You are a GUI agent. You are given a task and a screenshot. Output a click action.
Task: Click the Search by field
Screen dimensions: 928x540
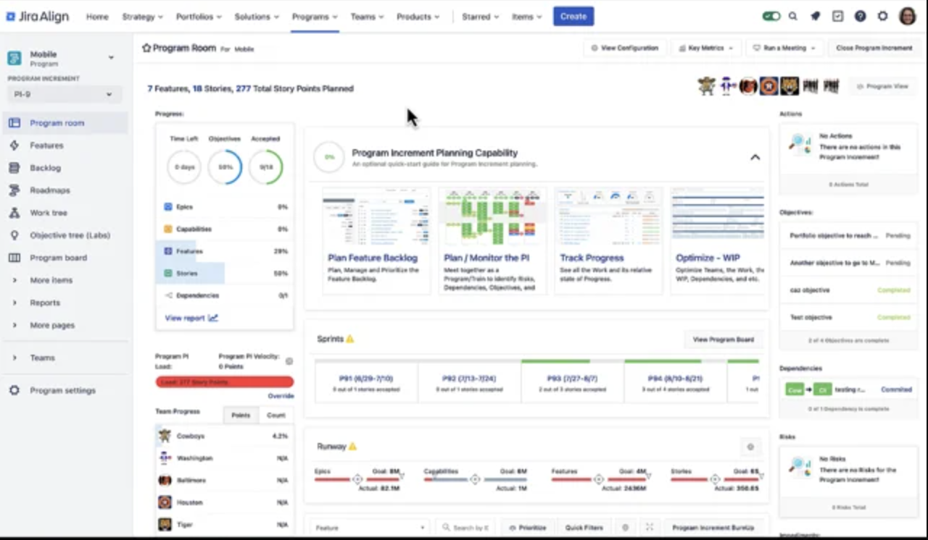click(466, 528)
